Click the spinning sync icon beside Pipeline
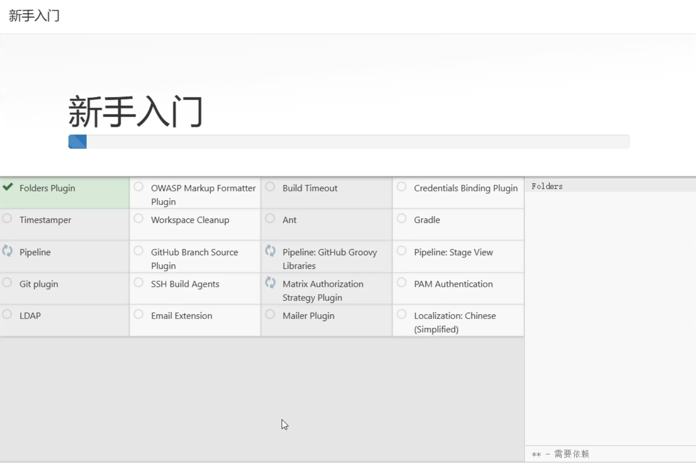Viewport: 696px width, 467px height. [x=7, y=251]
